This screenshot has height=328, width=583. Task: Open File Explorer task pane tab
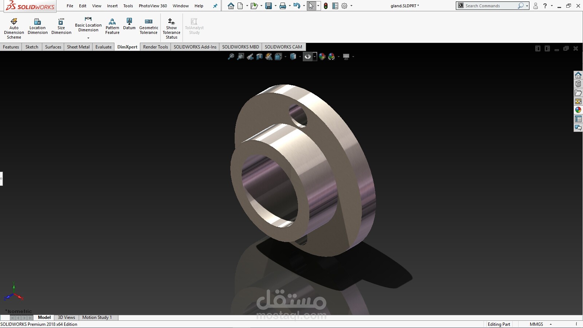(x=578, y=93)
